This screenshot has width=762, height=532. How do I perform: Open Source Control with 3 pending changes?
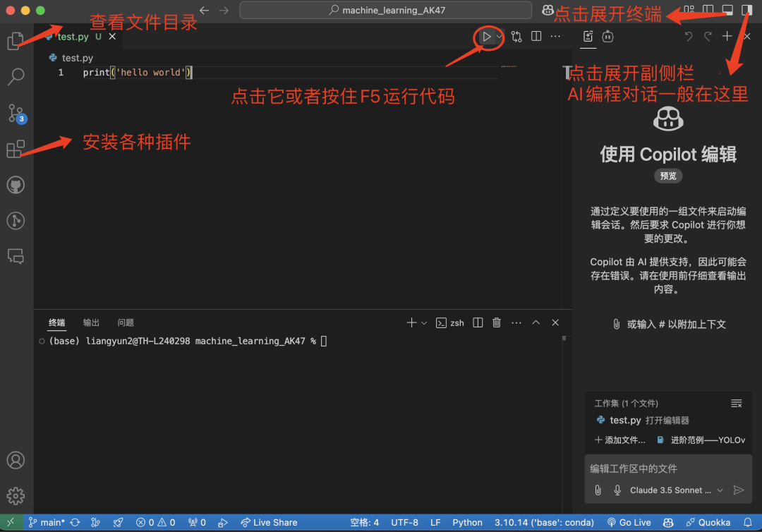point(16,113)
